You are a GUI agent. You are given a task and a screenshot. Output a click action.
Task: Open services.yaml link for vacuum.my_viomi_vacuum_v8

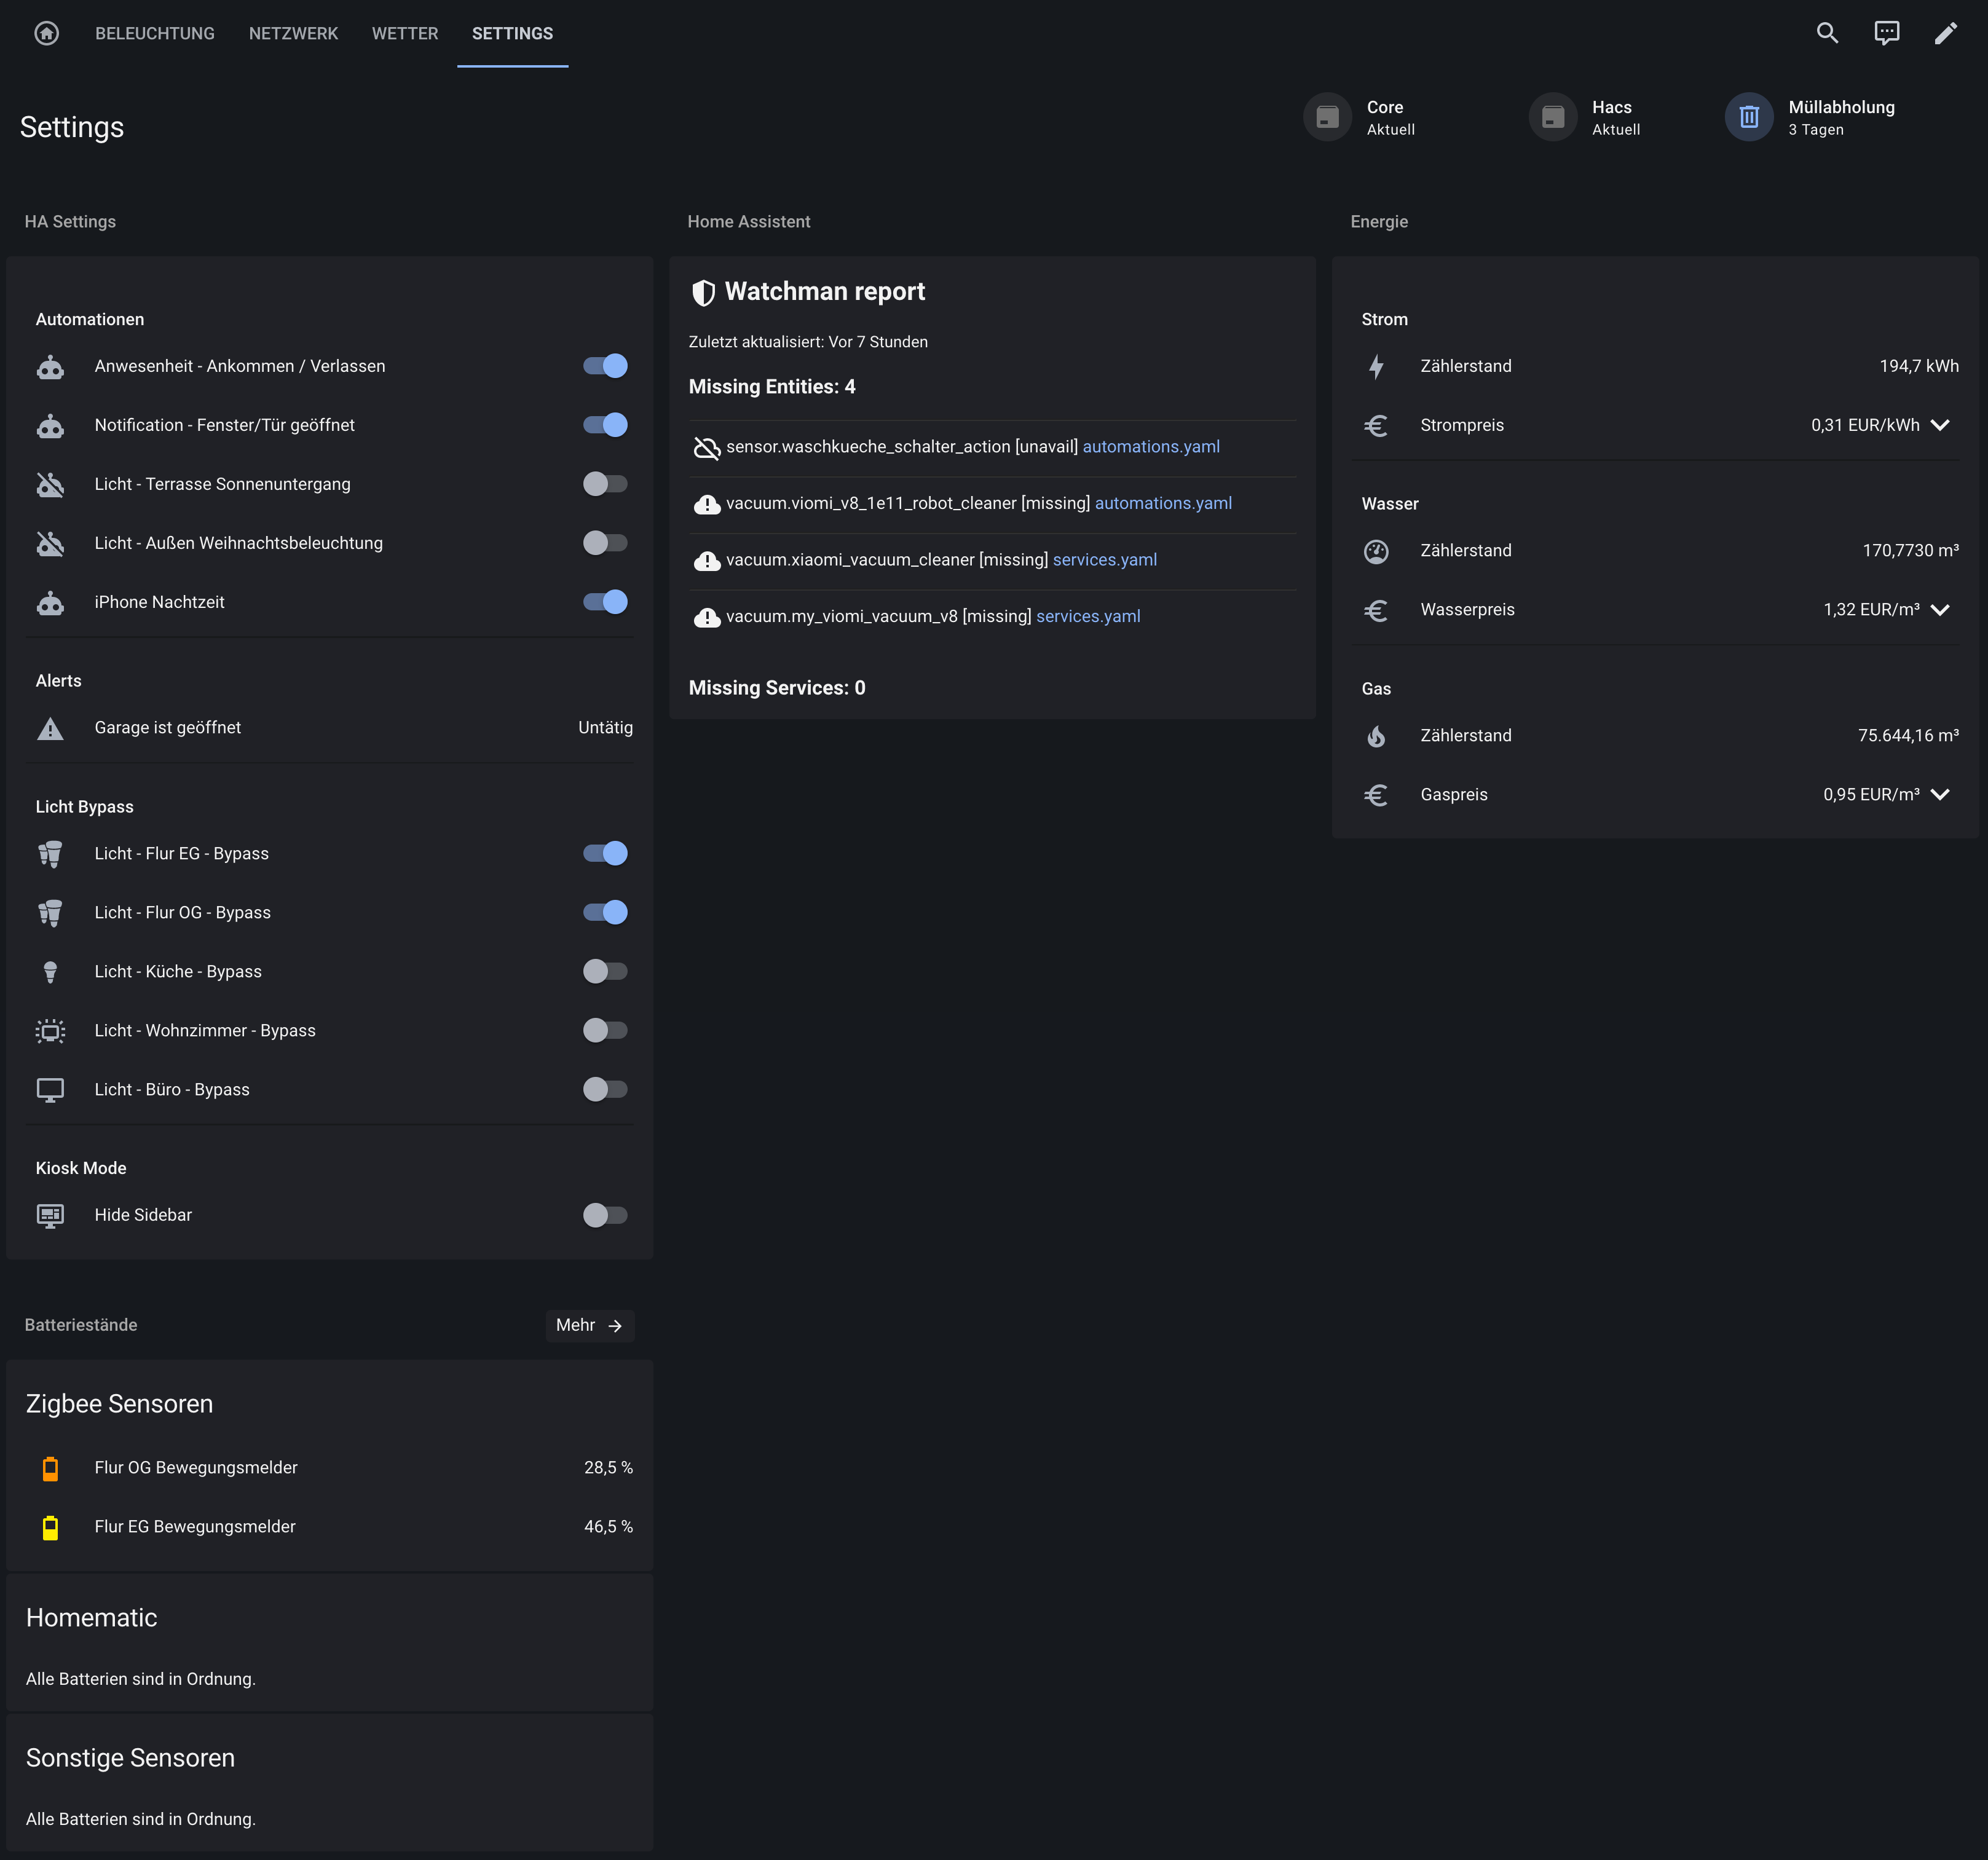coord(1088,617)
